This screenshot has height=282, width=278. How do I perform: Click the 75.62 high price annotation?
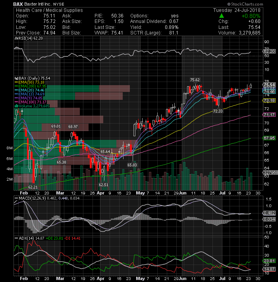tap(195, 80)
